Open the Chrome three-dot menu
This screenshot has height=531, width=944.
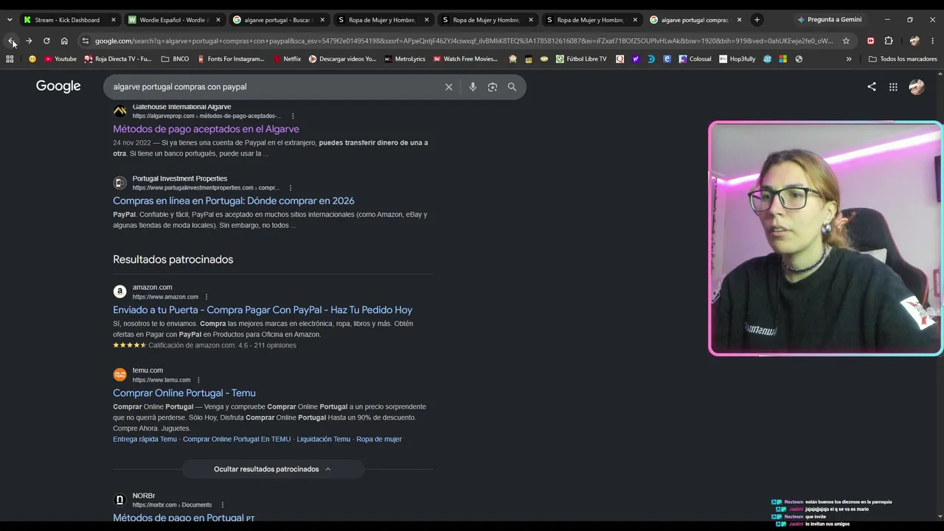tap(934, 41)
